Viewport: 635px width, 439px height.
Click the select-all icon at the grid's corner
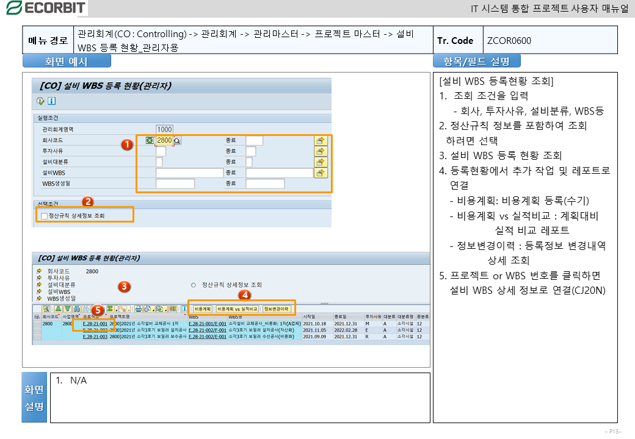click(x=37, y=317)
